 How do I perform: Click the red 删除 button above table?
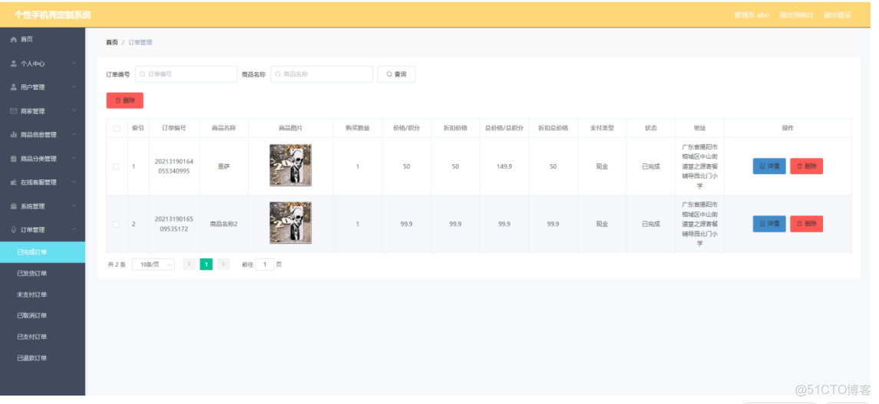pyautogui.click(x=125, y=100)
